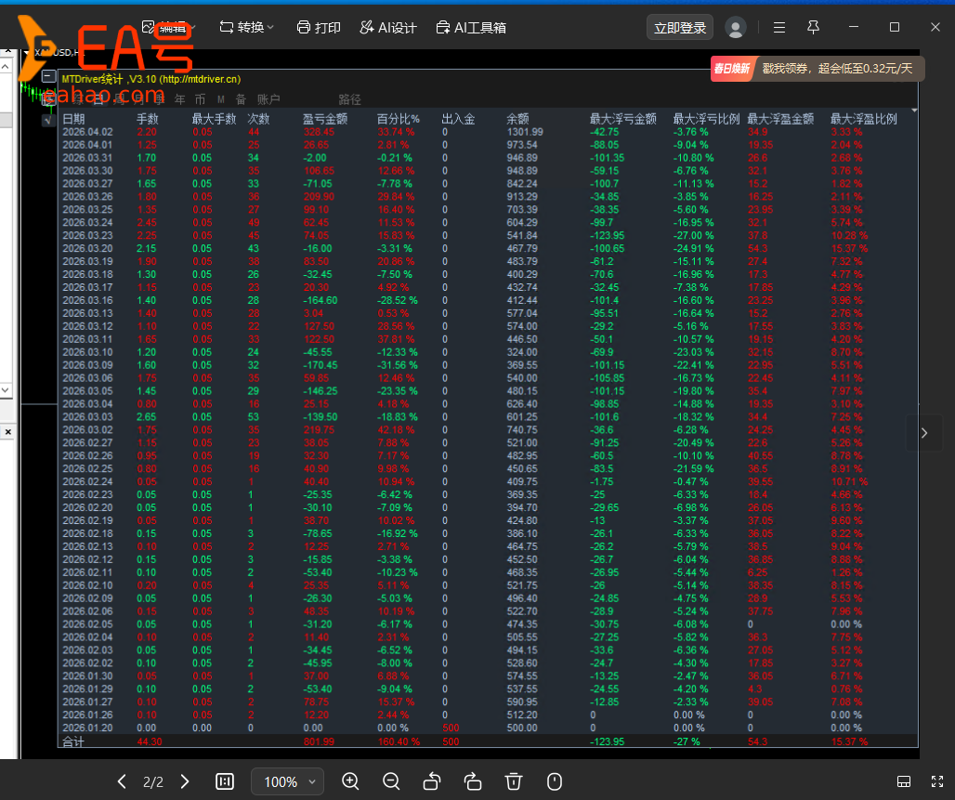Open the AI工具箱 toolbox

[471, 28]
